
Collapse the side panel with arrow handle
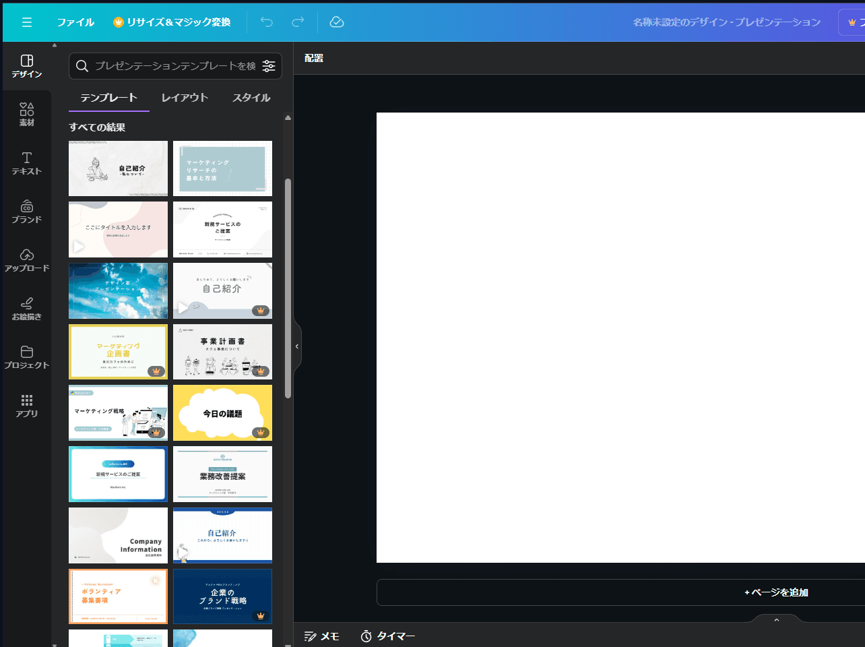(297, 346)
